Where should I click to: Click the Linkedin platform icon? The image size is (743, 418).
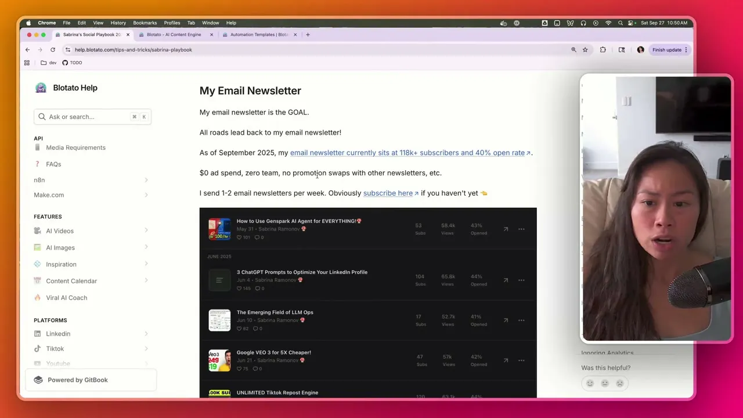coord(38,334)
